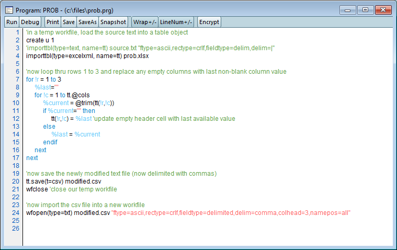This screenshot has width=397, height=250.
Task: Toggle word wrap with Wrap+/-
Action: 144,22
